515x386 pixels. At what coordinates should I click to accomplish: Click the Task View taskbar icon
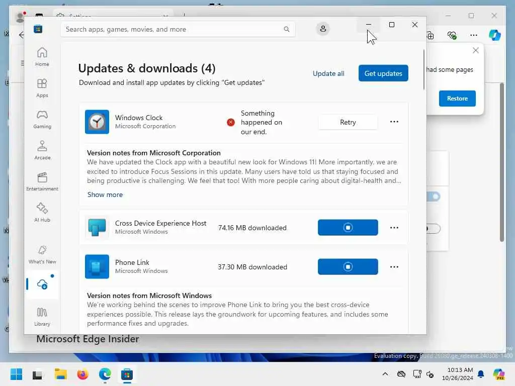coord(37,374)
